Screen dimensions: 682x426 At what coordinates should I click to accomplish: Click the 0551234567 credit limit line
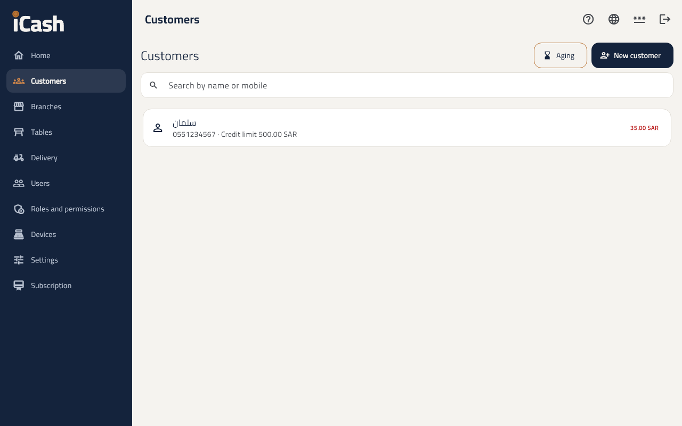point(234,135)
